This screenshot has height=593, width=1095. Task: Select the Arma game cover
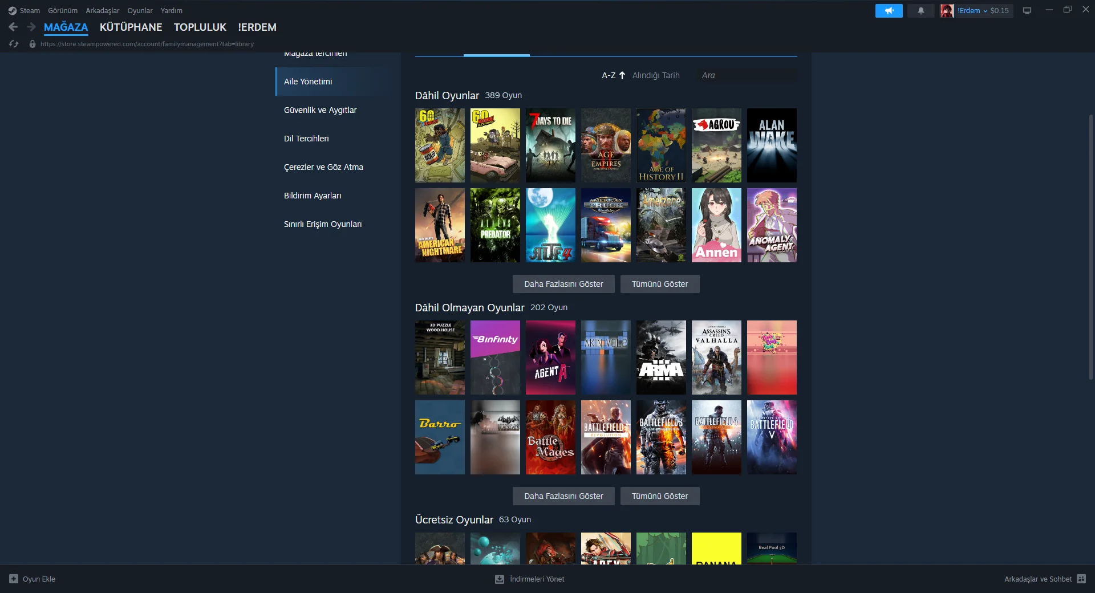661,358
